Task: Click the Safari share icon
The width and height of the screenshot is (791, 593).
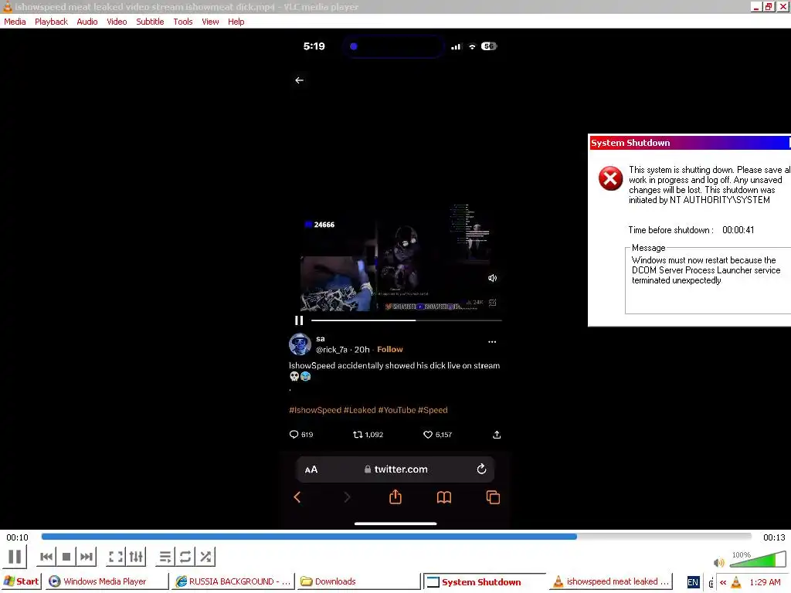Action: (x=395, y=496)
